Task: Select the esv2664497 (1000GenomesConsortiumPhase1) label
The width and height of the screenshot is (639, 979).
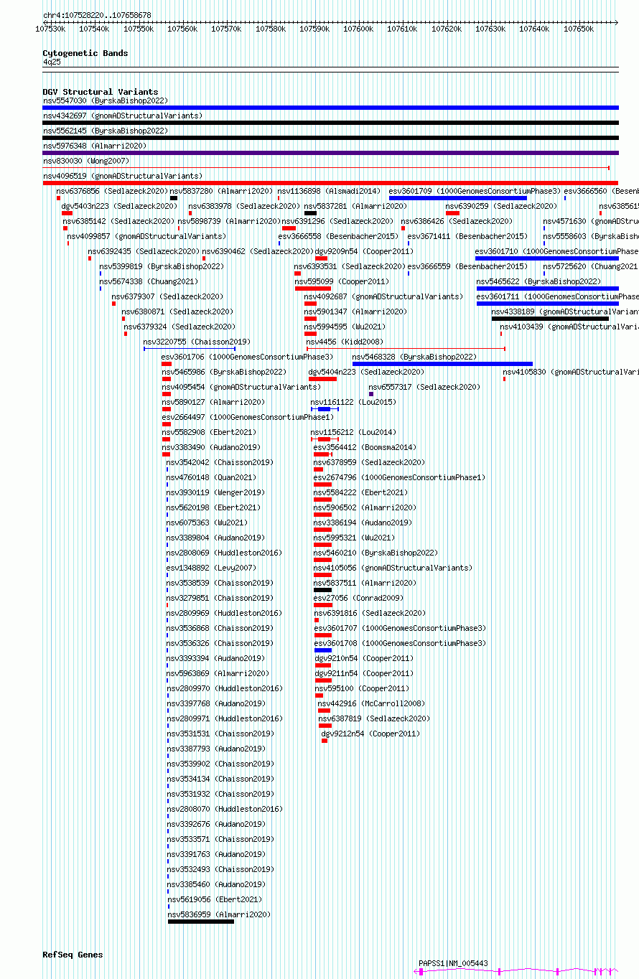Action: point(247,417)
